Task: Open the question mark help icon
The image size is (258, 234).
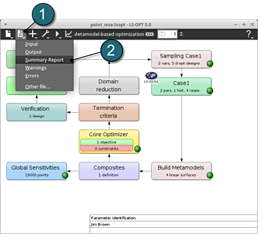Action: click(249, 34)
